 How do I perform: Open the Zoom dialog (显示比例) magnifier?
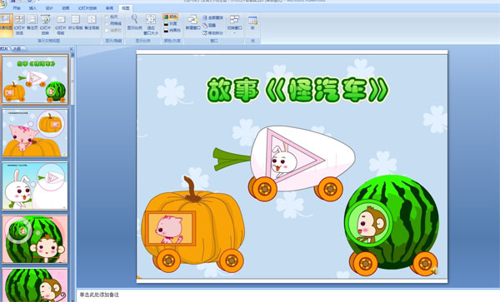pyautogui.click(x=134, y=22)
